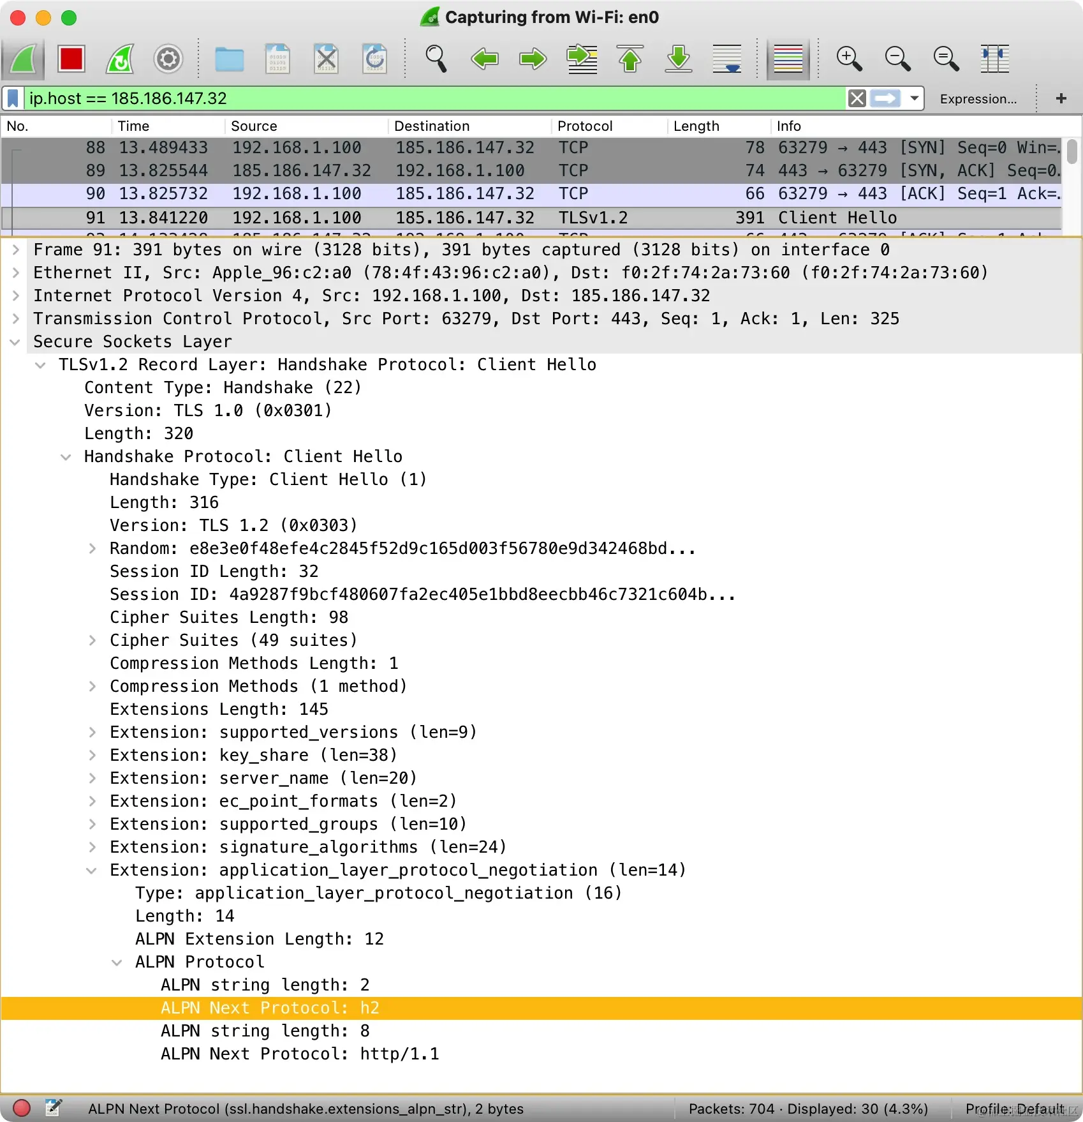Expand the supported_versions extension

[92, 732]
